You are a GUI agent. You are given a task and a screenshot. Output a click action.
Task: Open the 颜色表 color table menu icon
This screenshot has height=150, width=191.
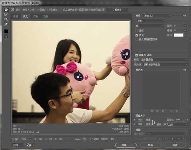coord(185,70)
